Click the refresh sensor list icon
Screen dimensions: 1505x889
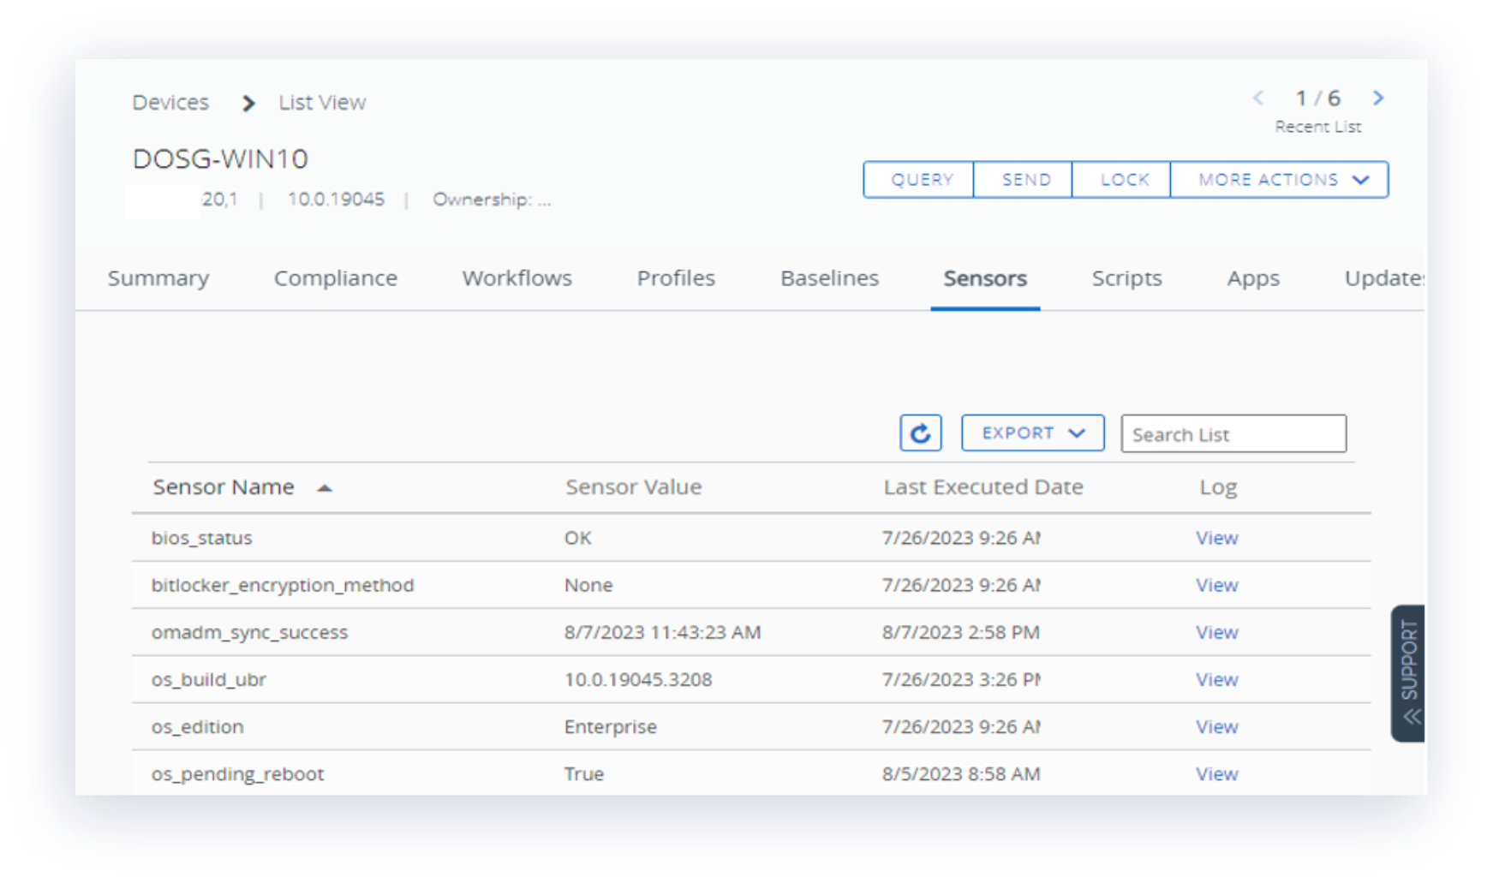(x=920, y=433)
